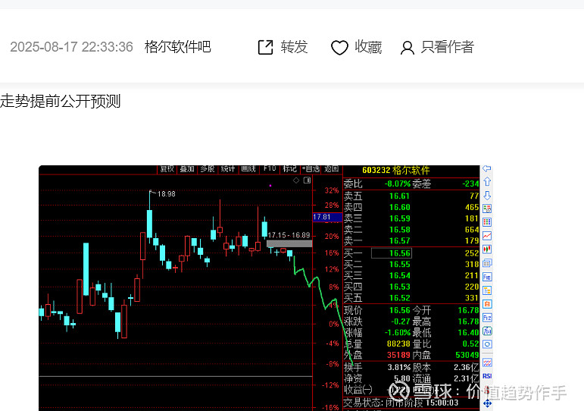Click the 卖二 price 16.58
The image size is (584, 411).
(x=399, y=229)
